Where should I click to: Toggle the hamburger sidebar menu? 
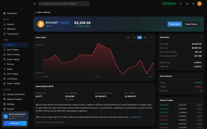pos(35,4)
